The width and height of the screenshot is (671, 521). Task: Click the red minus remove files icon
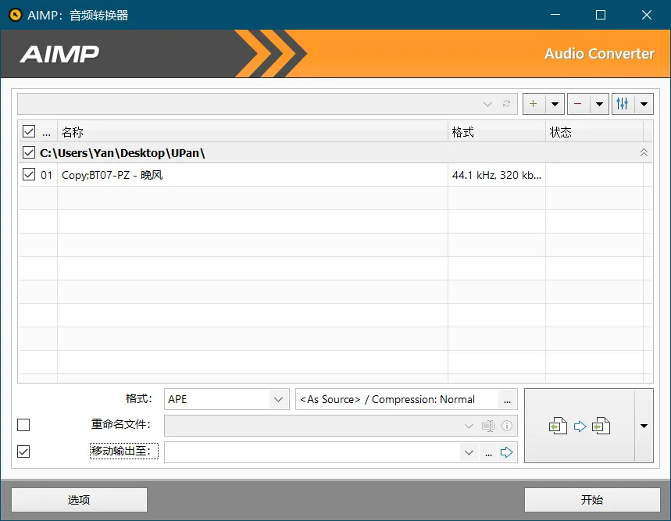(x=578, y=104)
